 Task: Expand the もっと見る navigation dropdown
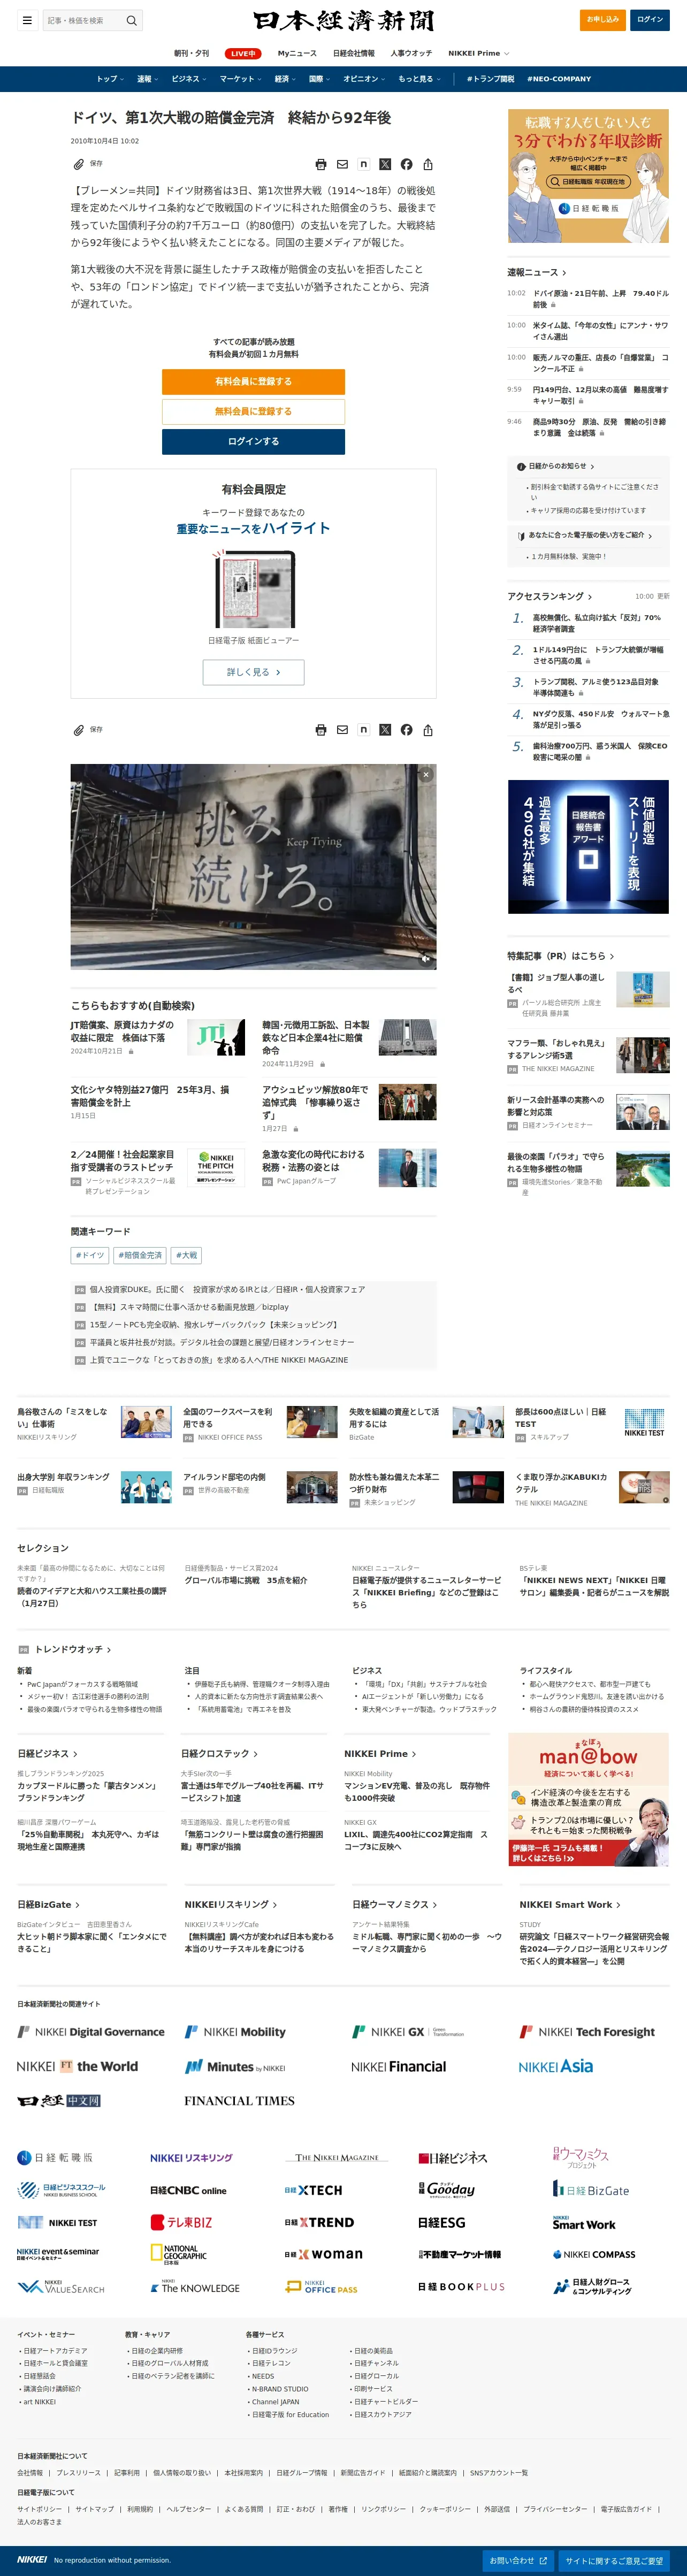[420, 79]
